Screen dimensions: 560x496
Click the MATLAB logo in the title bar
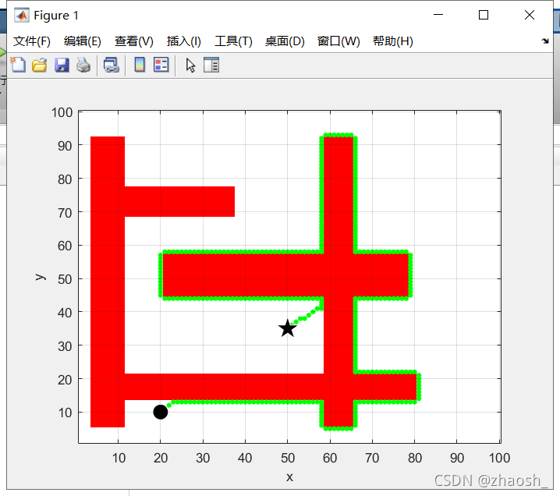[x=22, y=15]
